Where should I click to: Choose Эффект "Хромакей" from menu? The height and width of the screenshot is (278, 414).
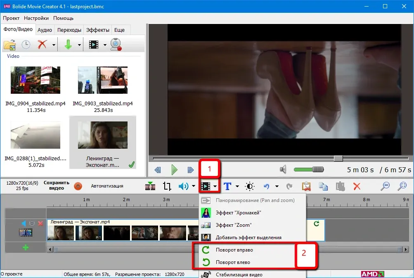253,213
